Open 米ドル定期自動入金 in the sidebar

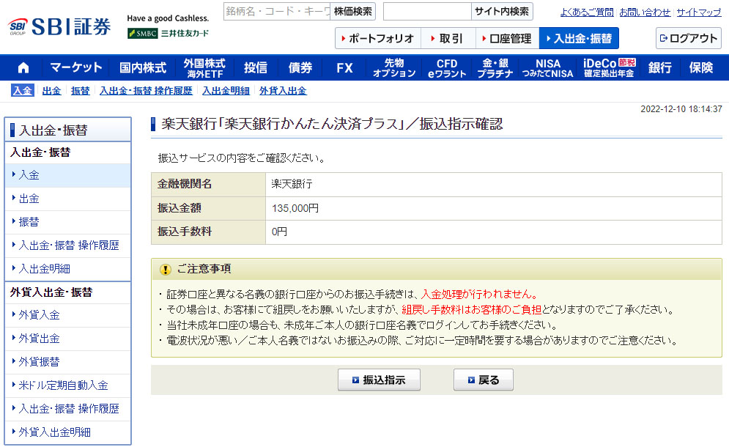point(63,385)
